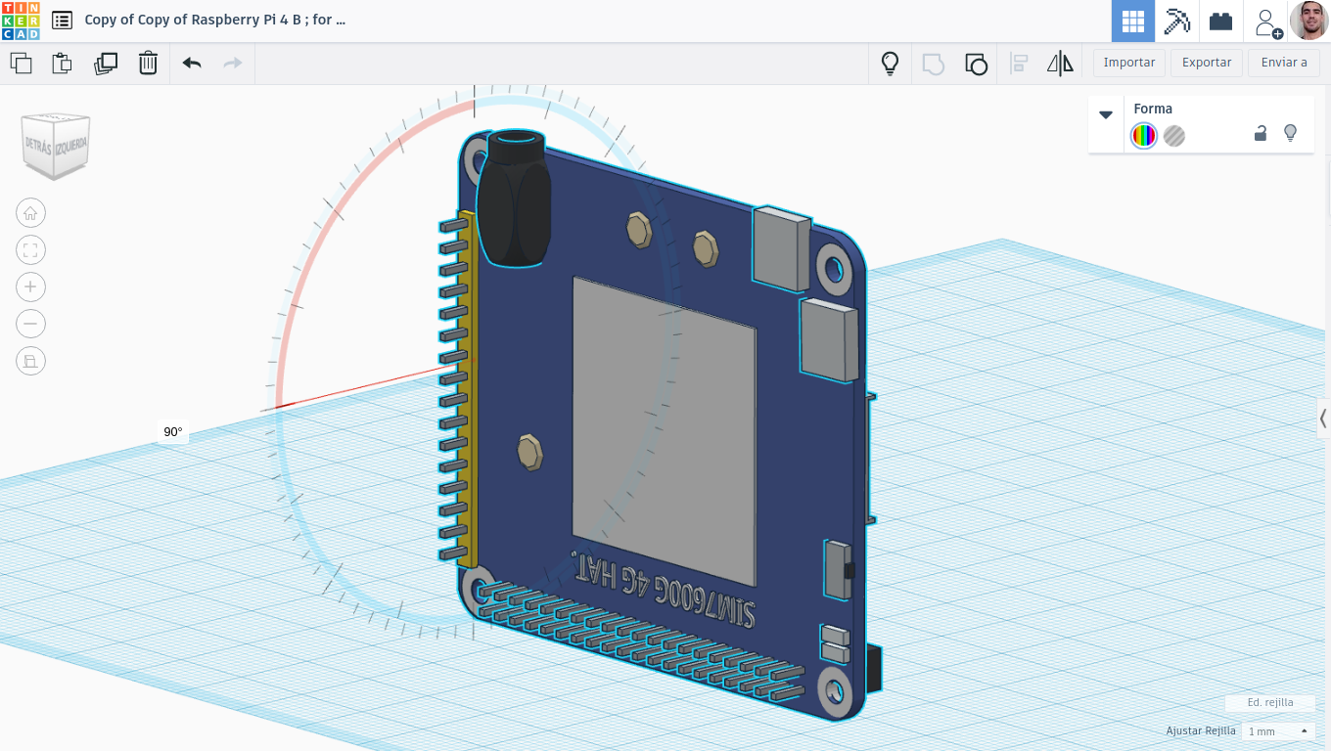Open the Align tool
Viewport: 1331px width, 751px height.
click(x=1019, y=64)
